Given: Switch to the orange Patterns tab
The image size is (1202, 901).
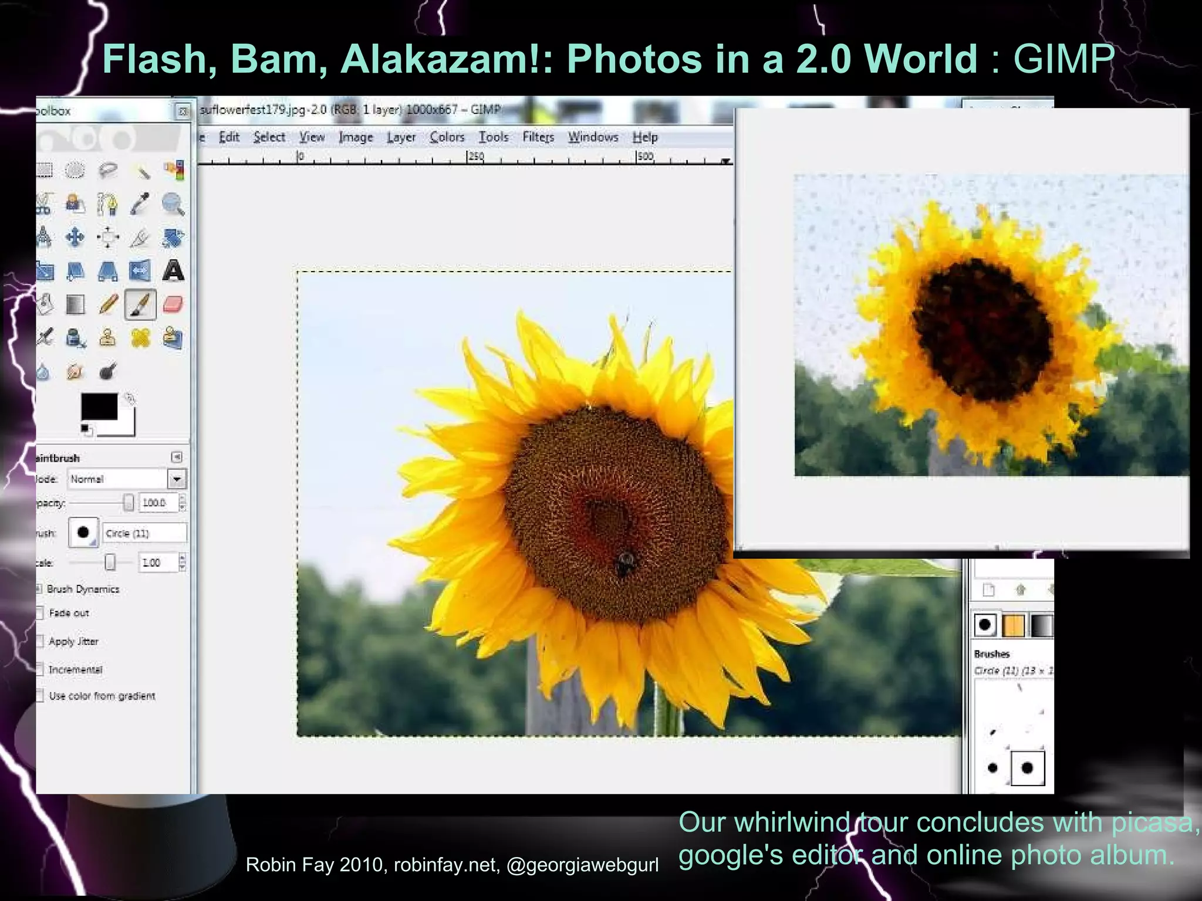Looking at the screenshot, I should pos(1013,625).
